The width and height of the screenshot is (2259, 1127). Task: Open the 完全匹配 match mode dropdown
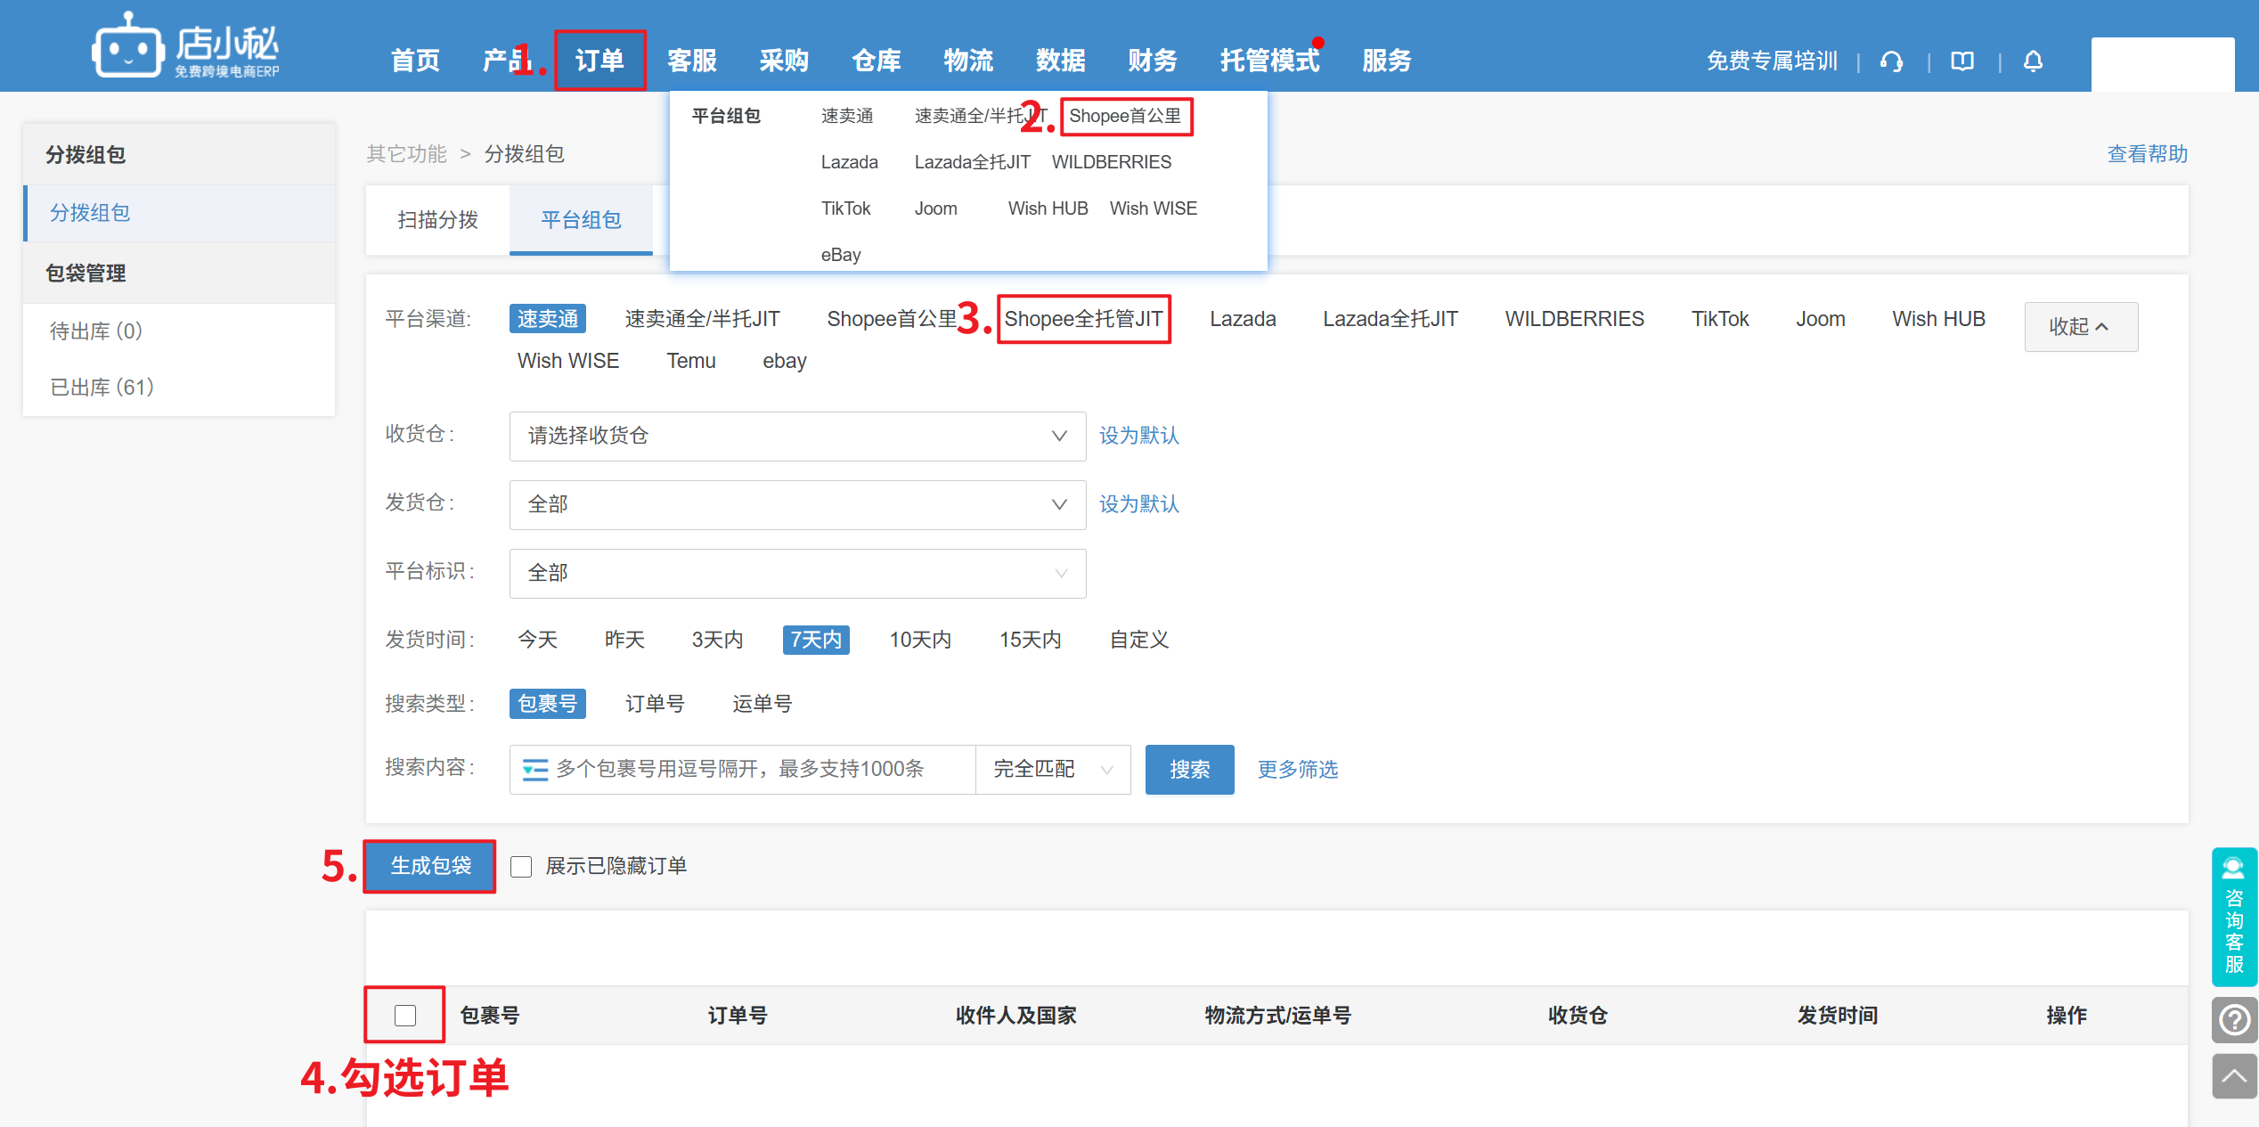point(1053,769)
